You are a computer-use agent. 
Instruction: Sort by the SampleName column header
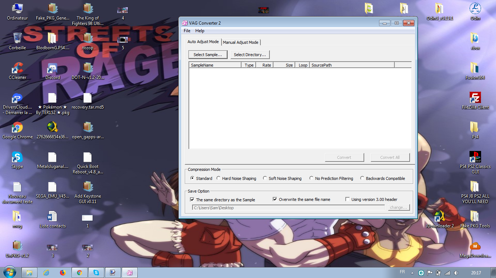pyautogui.click(x=215, y=65)
